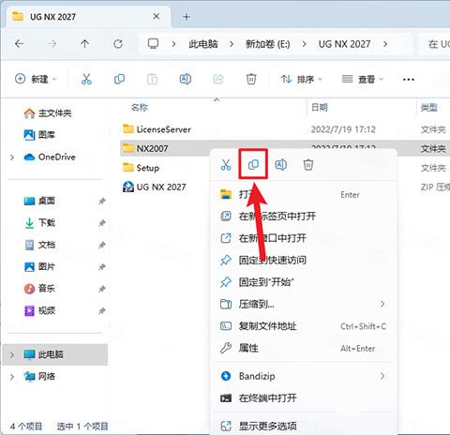Open a new tab with the plus button
Screen dimensions: 450x435
[x=187, y=17]
